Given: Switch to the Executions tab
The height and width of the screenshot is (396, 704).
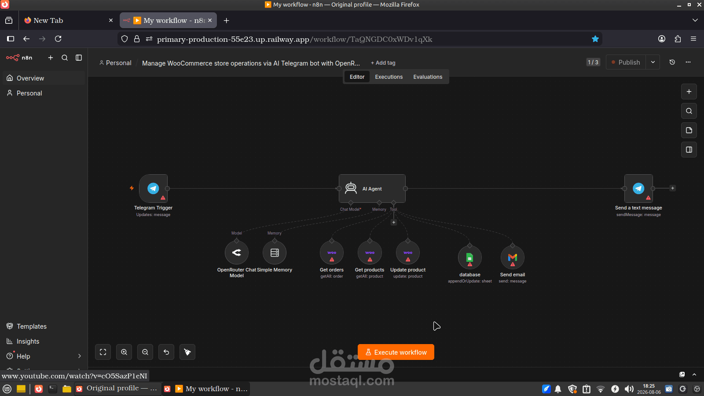Looking at the screenshot, I should (389, 77).
